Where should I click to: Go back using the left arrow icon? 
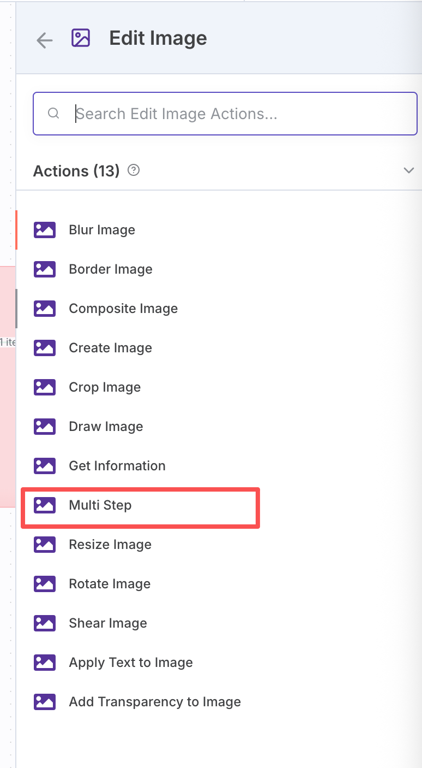(44, 40)
